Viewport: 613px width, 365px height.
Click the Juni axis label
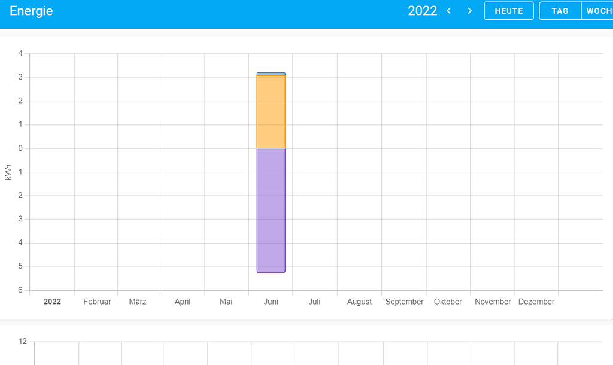271,302
